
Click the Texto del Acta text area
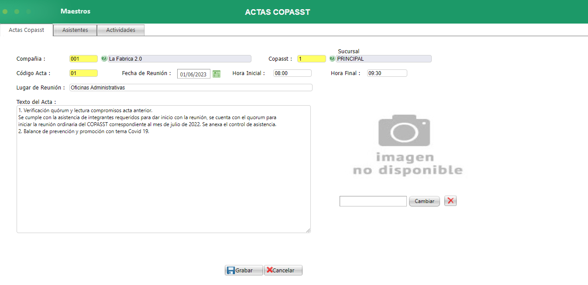163,169
